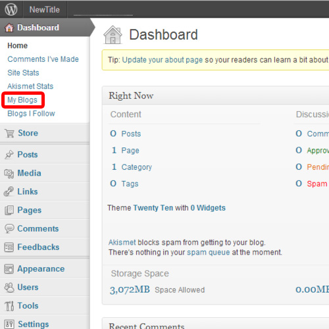Click the Right Now widget header
This screenshot has width=329, height=329.
click(216, 95)
